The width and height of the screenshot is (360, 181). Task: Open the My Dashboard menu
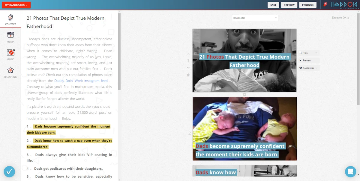(16, 5)
